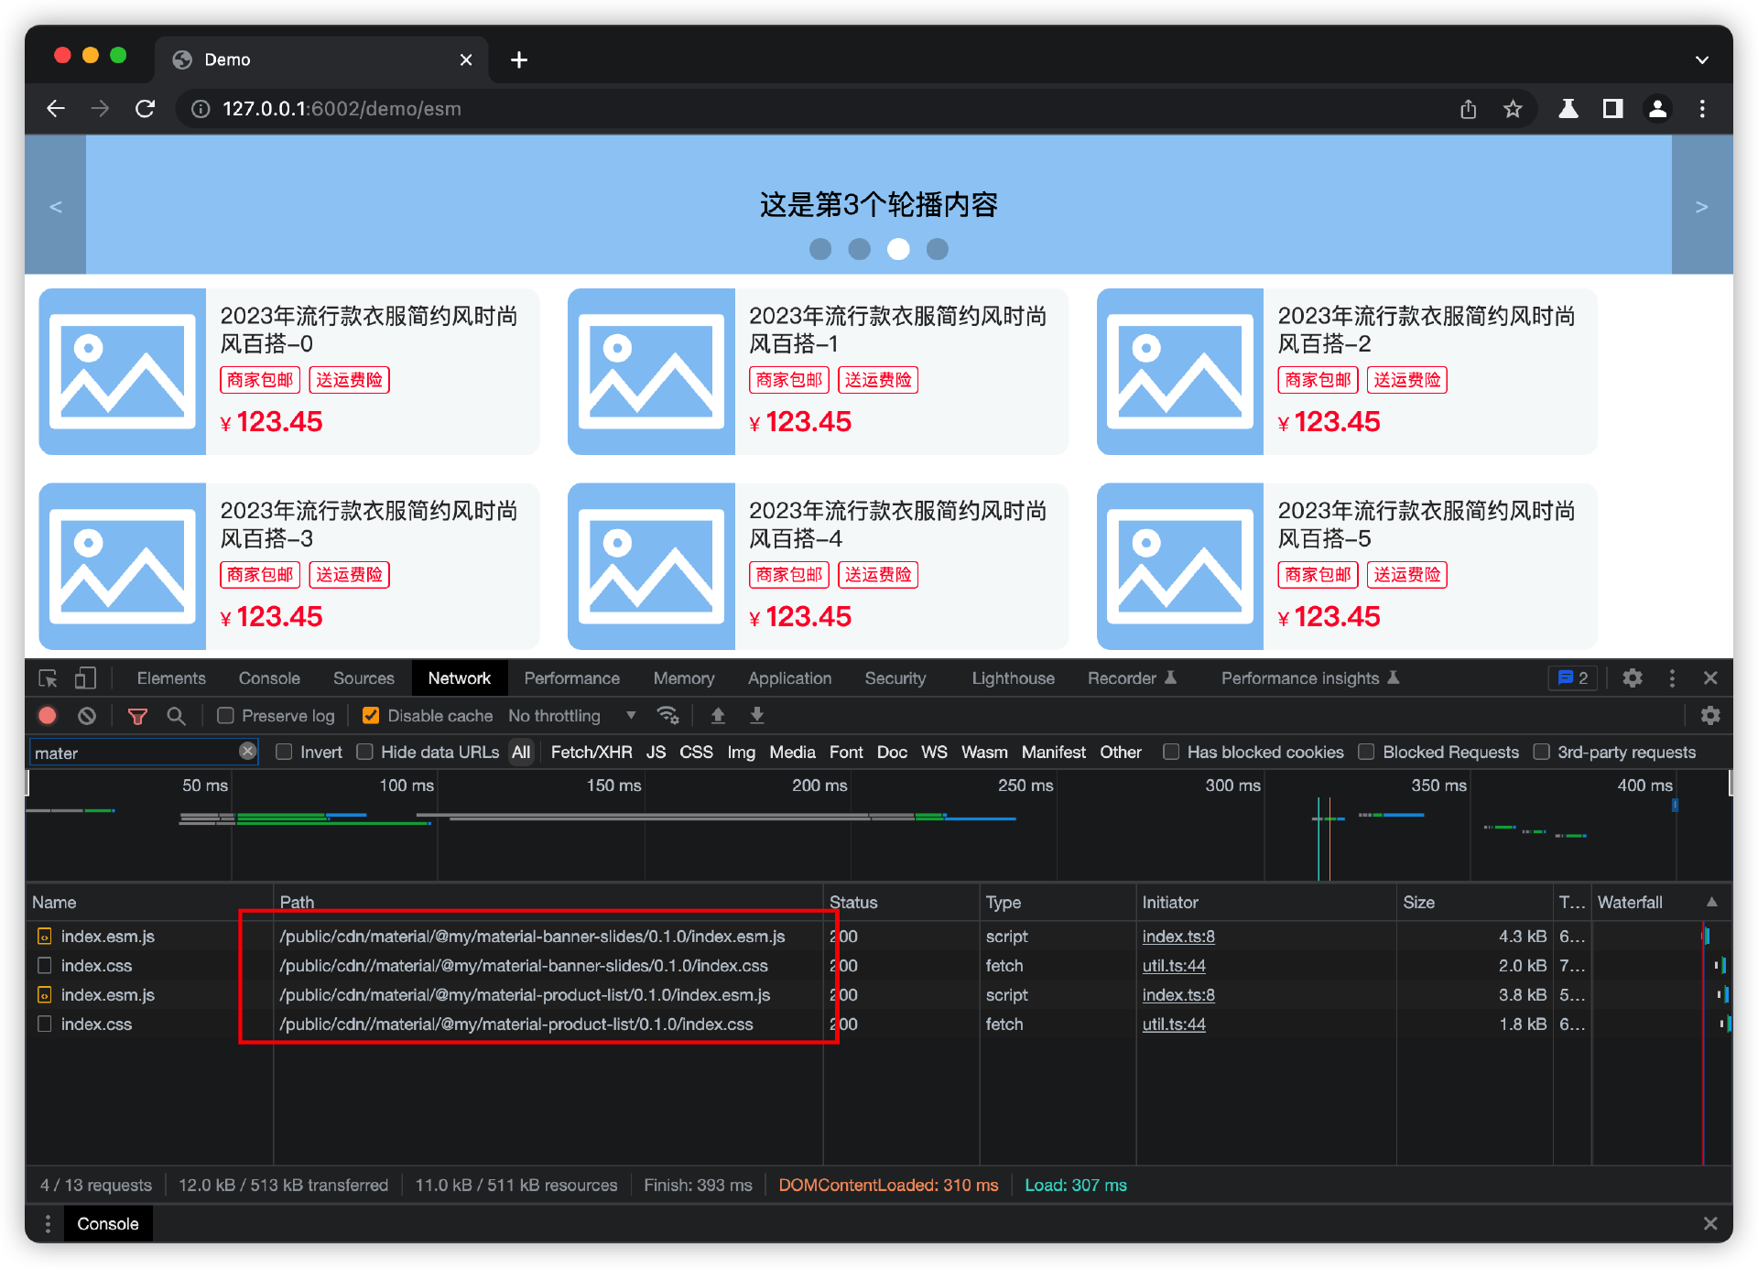Click the import HAR upload icon
This screenshot has height=1268, width=1758.
(718, 715)
